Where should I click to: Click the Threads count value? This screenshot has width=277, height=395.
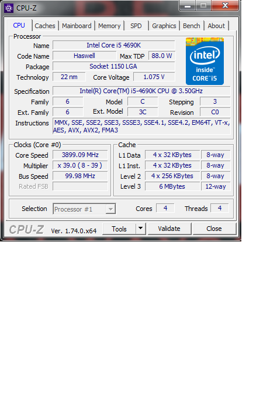[x=220, y=208]
